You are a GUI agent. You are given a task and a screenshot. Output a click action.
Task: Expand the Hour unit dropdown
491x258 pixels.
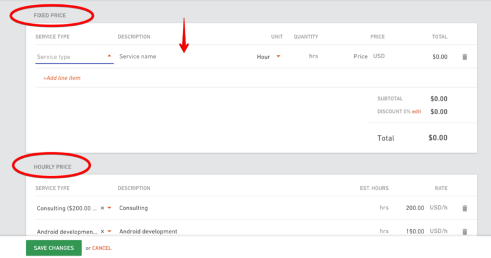(279, 56)
